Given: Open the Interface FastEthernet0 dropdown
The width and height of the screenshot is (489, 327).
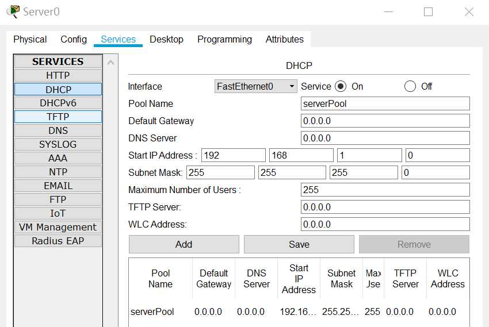Looking at the screenshot, I should point(256,86).
